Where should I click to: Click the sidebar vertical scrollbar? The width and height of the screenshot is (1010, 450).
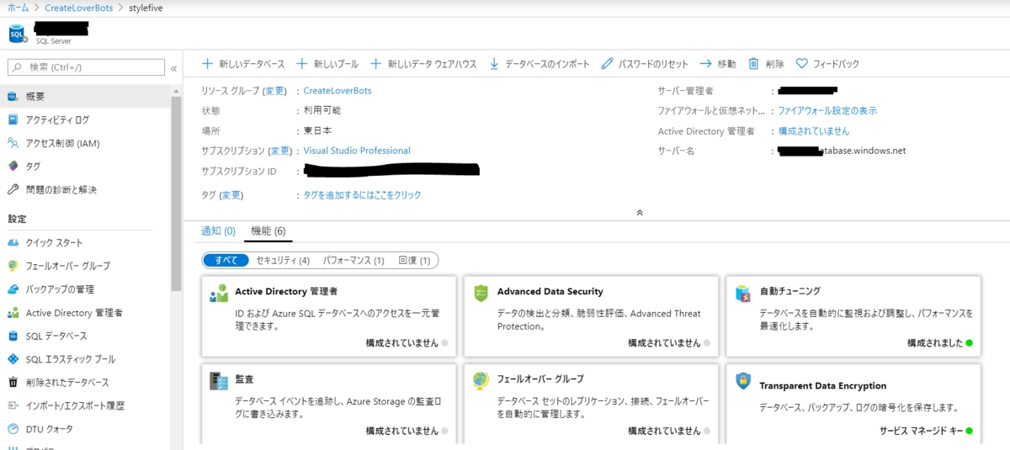point(176,193)
